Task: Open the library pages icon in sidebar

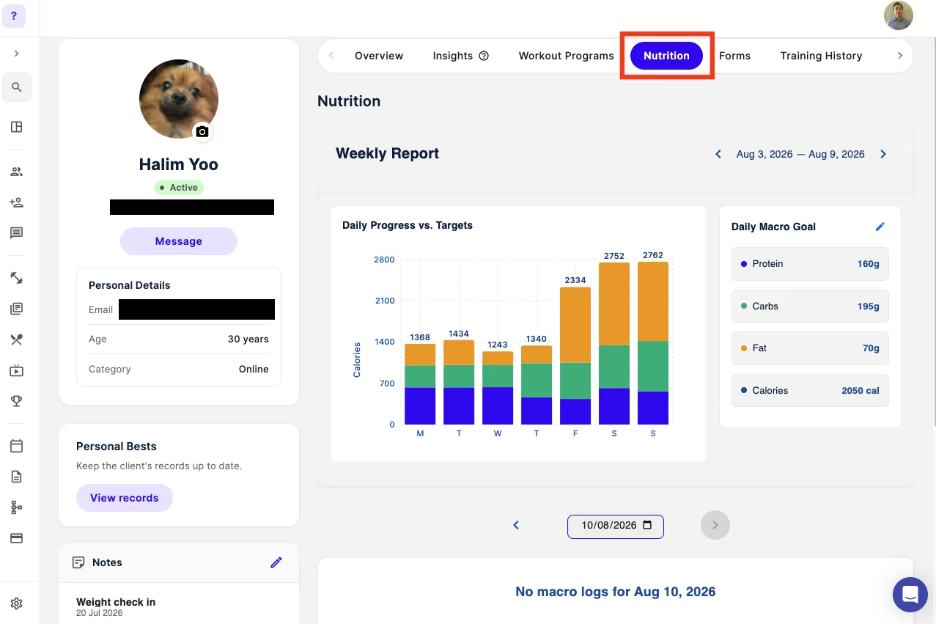Action: click(16, 309)
